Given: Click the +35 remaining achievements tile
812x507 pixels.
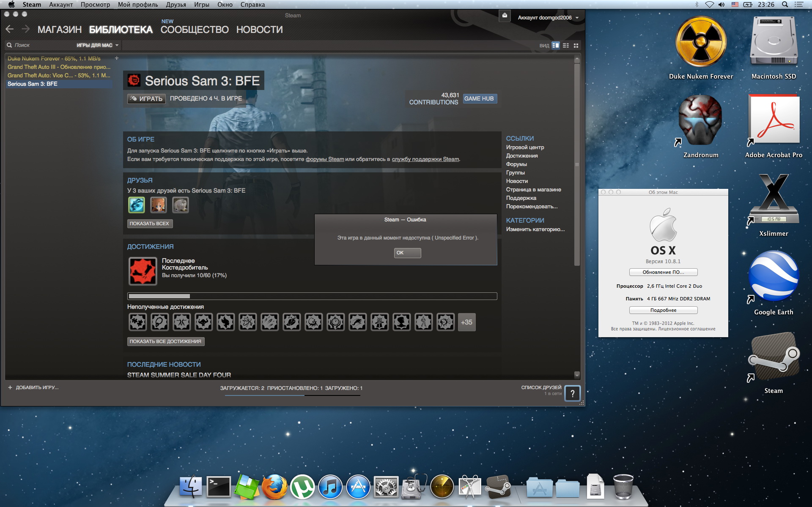Looking at the screenshot, I should [466, 322].
